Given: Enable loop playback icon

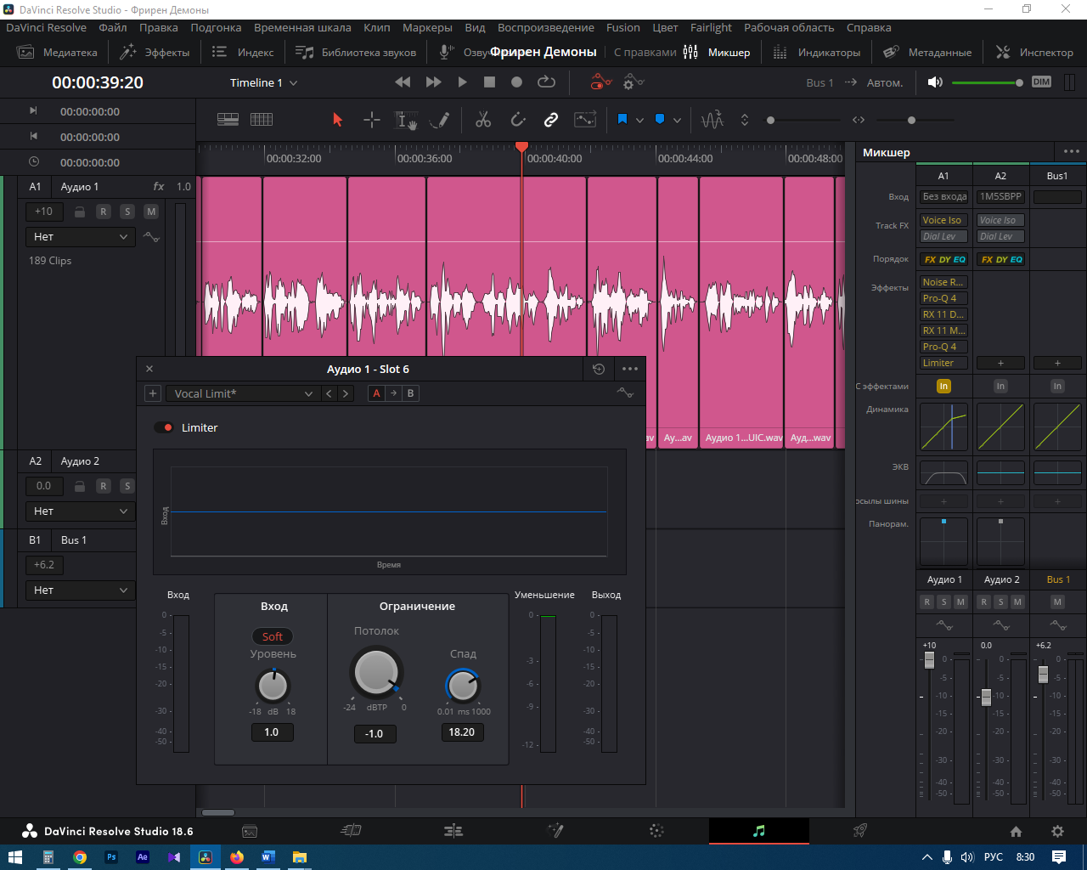Looking at the screenshot, I should [546, 82].
